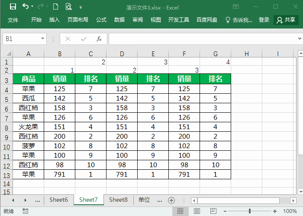The height and width of the screenshot is (216, 303).
Task: Select row 14 header
Action: click(6, 184)
